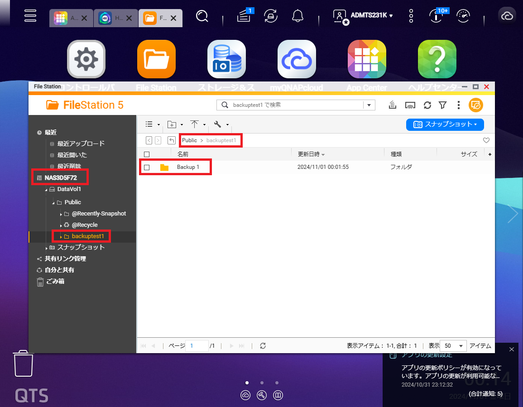Viewport: 523px width, 407px height.
Task: Click the page number input field
Action: [197, 345]
